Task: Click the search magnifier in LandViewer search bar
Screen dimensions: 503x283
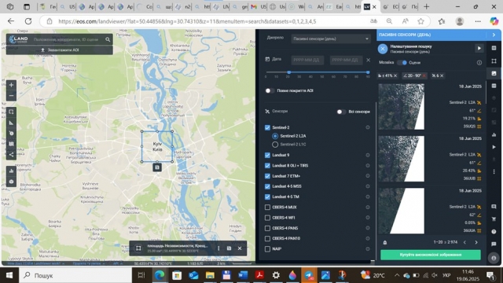Action: tap(108, 39)
